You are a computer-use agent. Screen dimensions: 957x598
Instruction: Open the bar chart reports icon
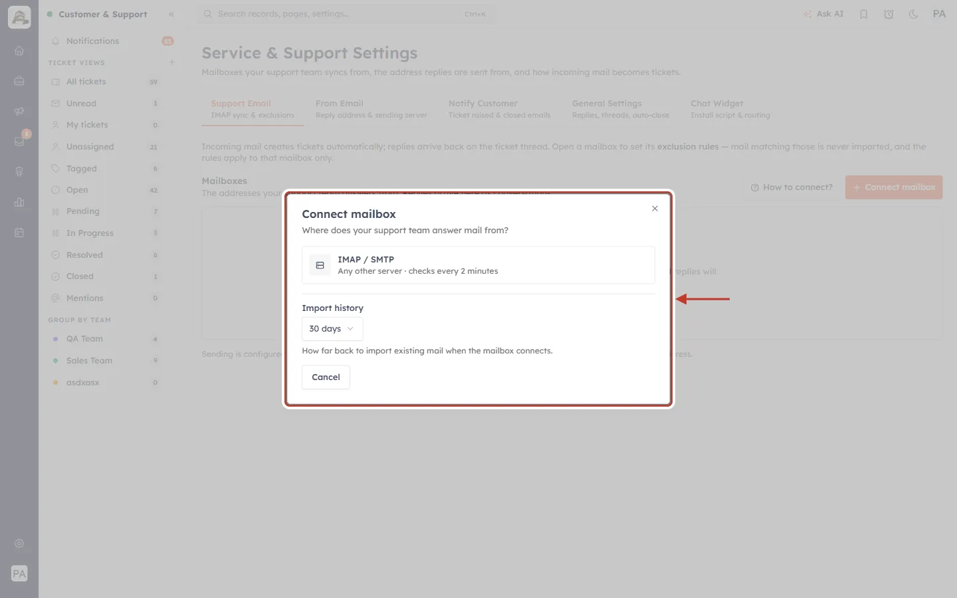coord(19,202)
